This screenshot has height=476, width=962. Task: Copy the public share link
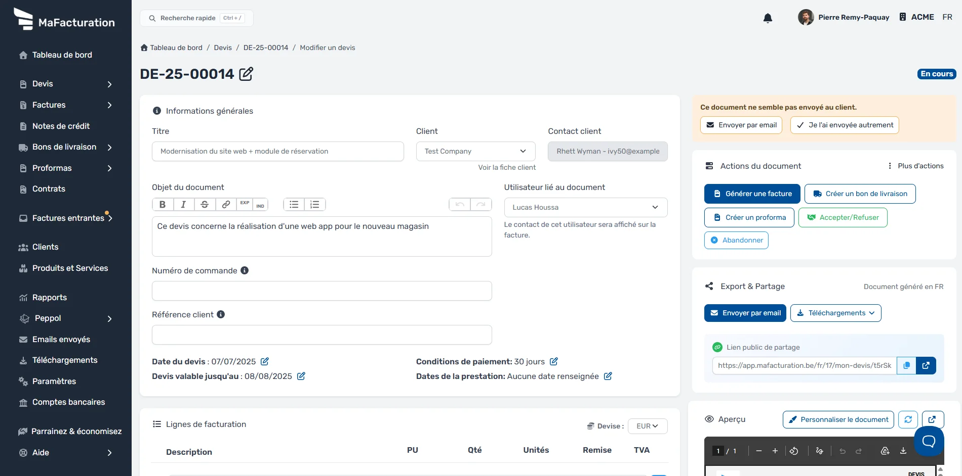pos(906,365)
